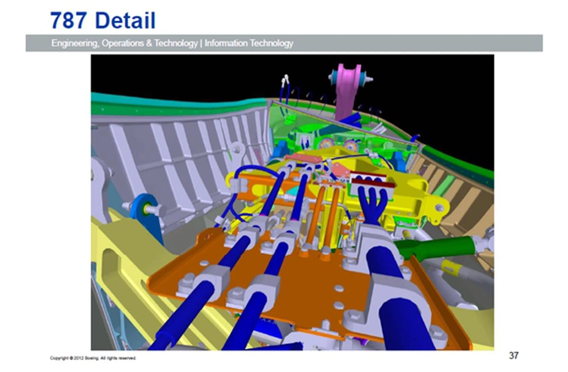Click the large orange mounting plate
The image size is (568, 372).
coord(308,281)
